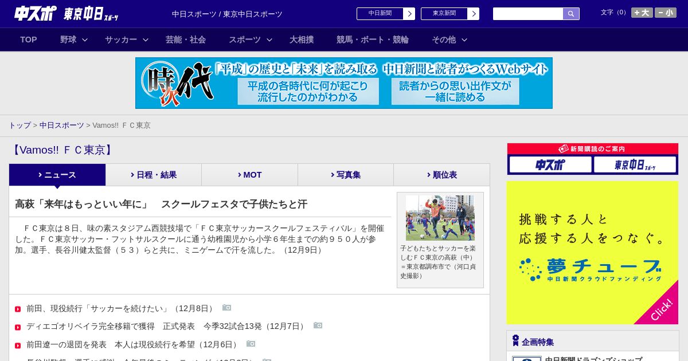This screenshot has width=688, height=361.
Task: Click 東京中日スポーツ subscription button in sidebar
Action: (635, 165)
